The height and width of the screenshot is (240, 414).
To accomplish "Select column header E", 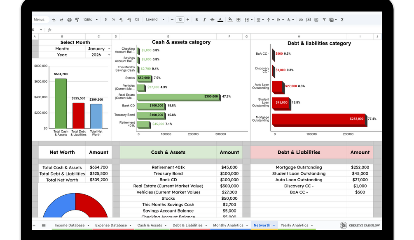I will [x=168, y=37].
